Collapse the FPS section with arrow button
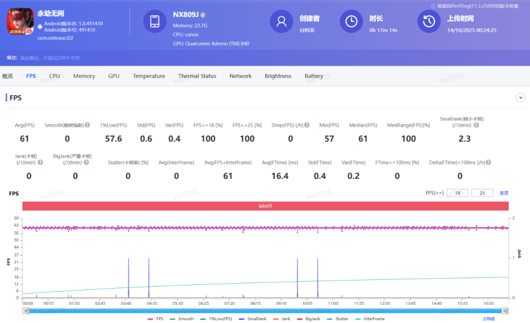The width and height of the screenshot is (530, 323). click(520, 98)
